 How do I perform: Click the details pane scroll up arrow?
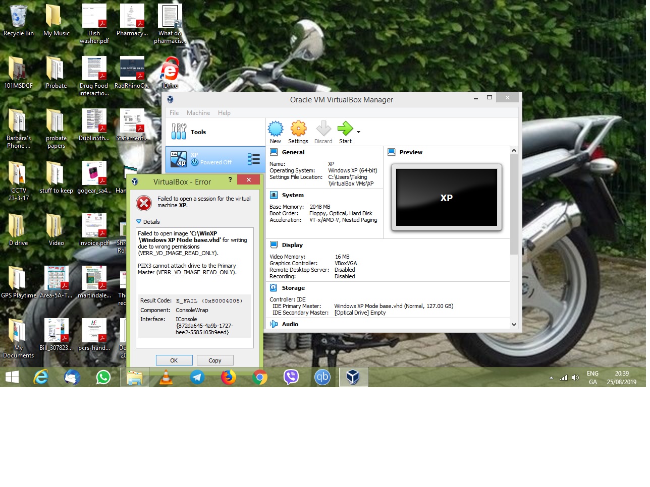[514, 150]
